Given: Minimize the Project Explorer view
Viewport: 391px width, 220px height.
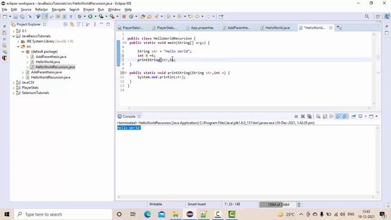Looking at the screenshot, I should (101, 24).
